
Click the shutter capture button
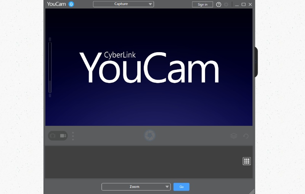(x=149, y=135)
